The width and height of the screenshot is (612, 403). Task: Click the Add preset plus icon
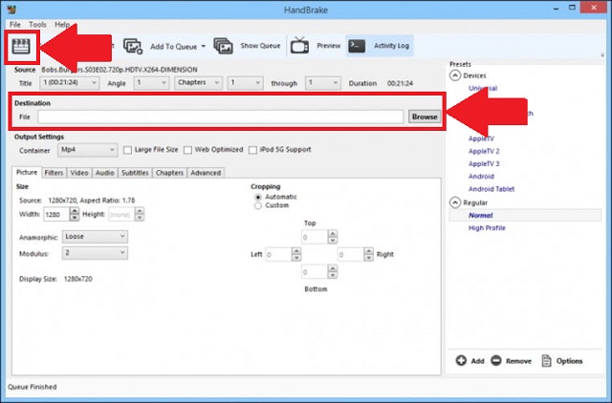click(x=462, y=360)
